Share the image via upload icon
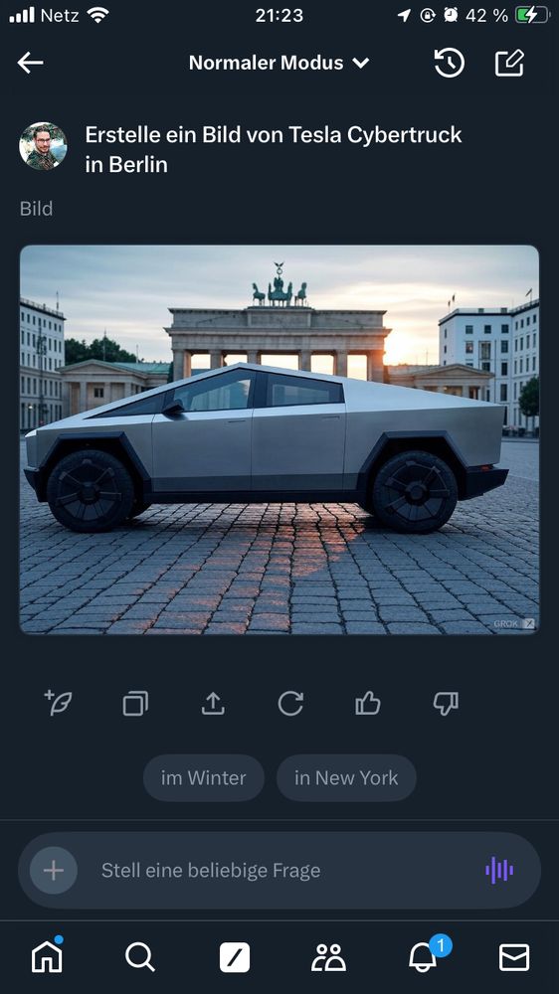This screenshot has height=994, width=559. pos(213,704)
